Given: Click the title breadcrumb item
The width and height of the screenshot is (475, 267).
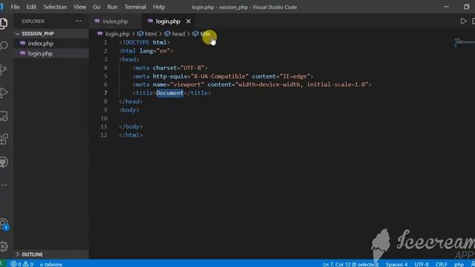Looking at the screenshot, I should click(205, 33).
